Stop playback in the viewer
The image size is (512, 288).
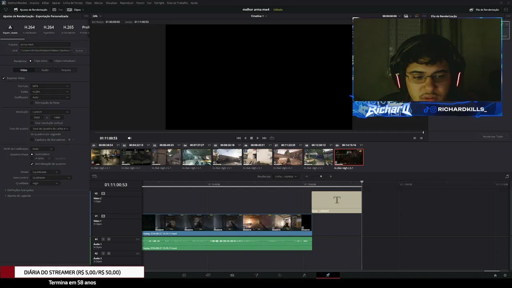tap(251, 138)
